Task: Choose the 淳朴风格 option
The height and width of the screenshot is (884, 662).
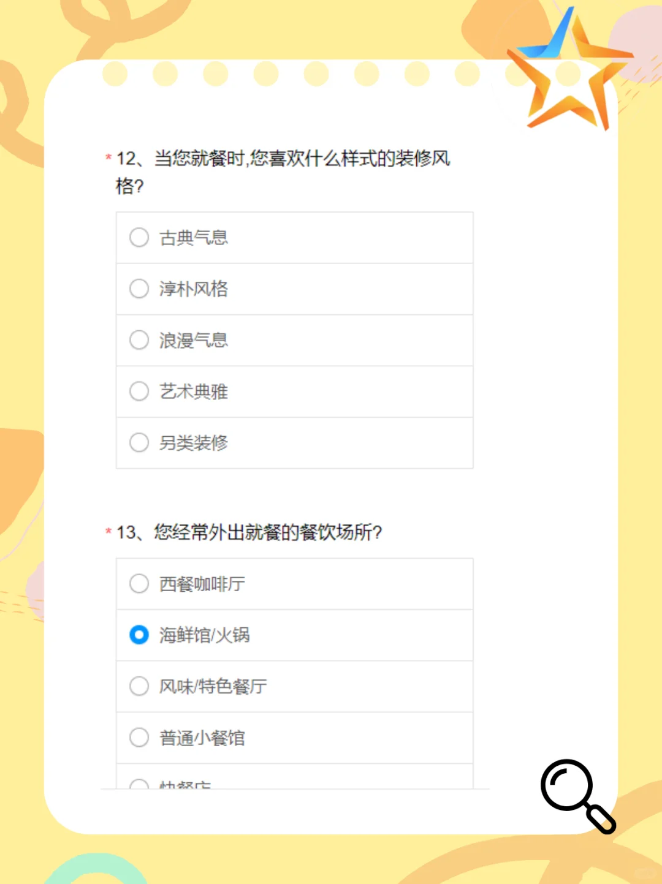Action: click(x=139, y=289)
